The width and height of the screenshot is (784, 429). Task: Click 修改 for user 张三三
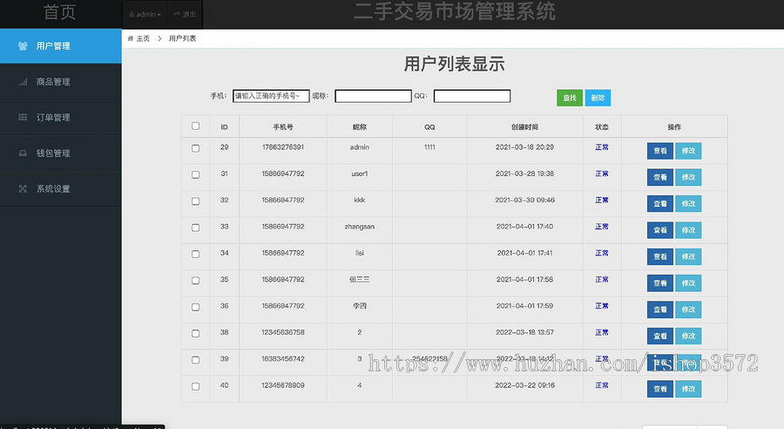pyautogui.click(x=688, y=283)
